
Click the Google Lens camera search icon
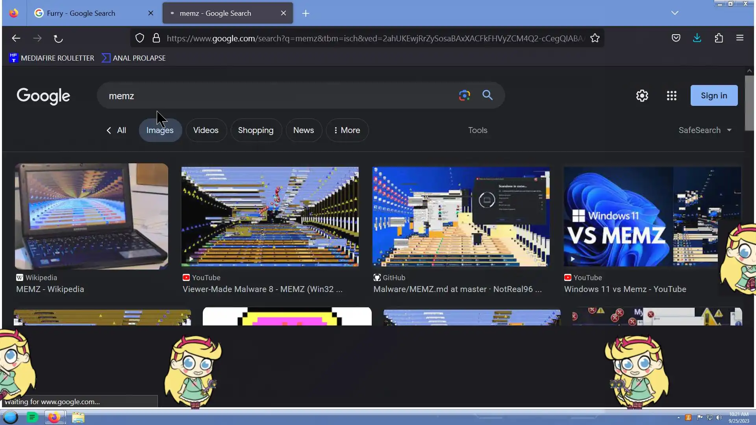pos(464,95)
